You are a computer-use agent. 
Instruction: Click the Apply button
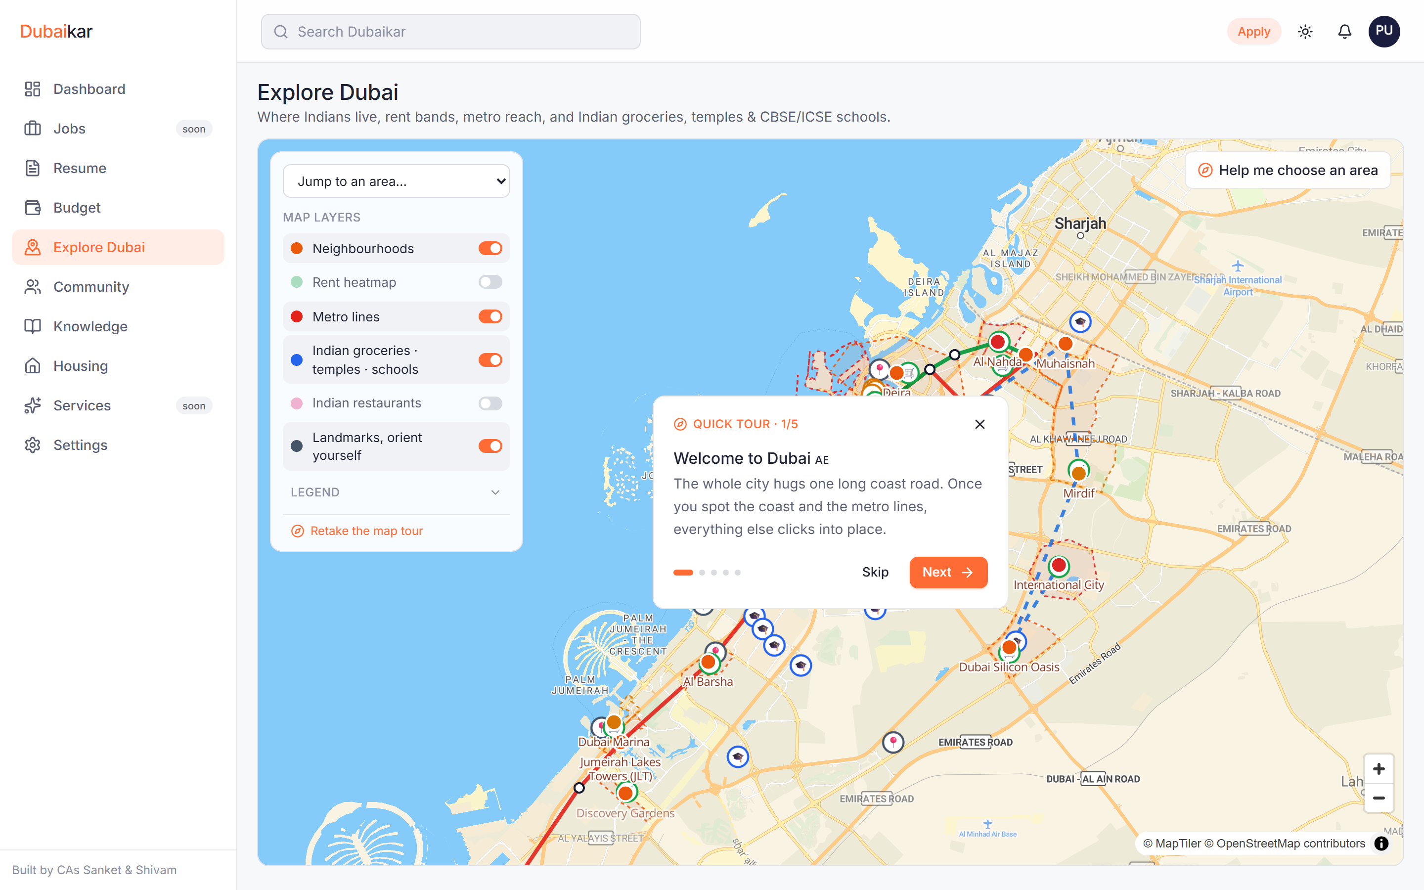[1253, 32]
